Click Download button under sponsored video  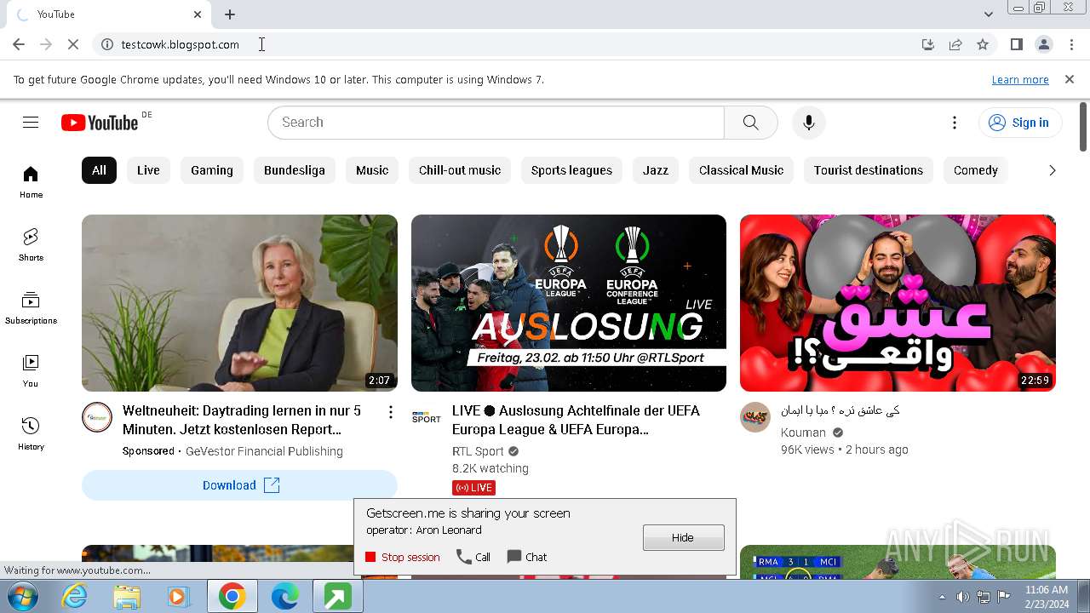(x=239, y=485)
